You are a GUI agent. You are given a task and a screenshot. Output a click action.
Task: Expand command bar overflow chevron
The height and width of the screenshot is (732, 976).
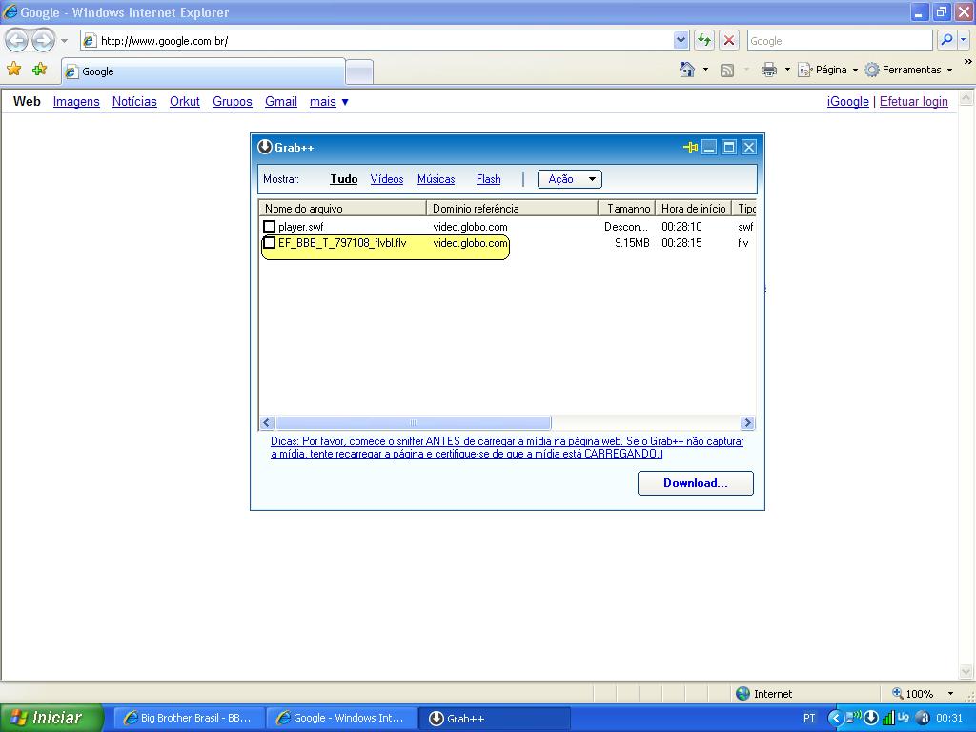tap(968, 62)
